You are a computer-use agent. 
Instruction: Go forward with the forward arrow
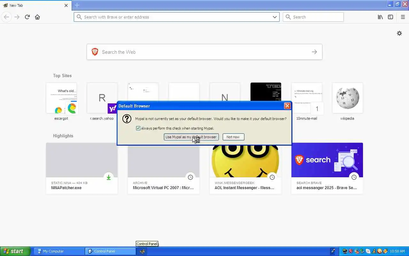17,17
